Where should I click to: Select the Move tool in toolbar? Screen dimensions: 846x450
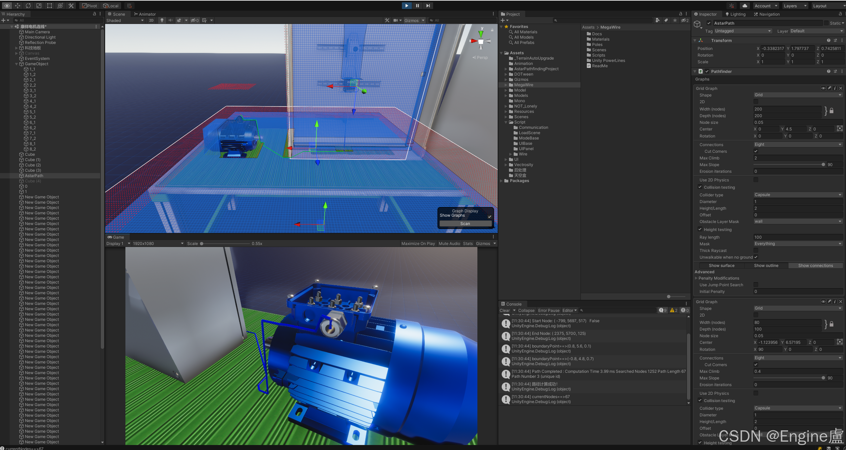point(18,6)
